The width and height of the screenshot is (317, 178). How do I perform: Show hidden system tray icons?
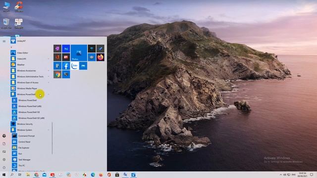(281, 175)
